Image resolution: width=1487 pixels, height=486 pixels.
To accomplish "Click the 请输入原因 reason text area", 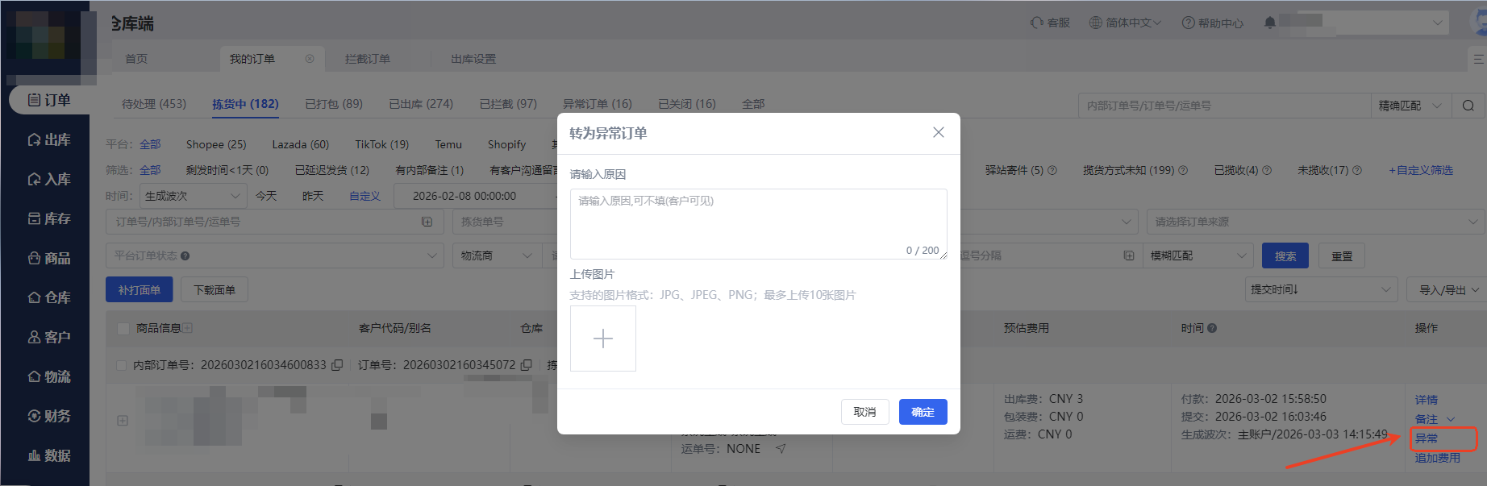I will click(758, 223).
